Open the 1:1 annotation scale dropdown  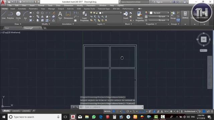pyautogui.click(x=166, y=111)
